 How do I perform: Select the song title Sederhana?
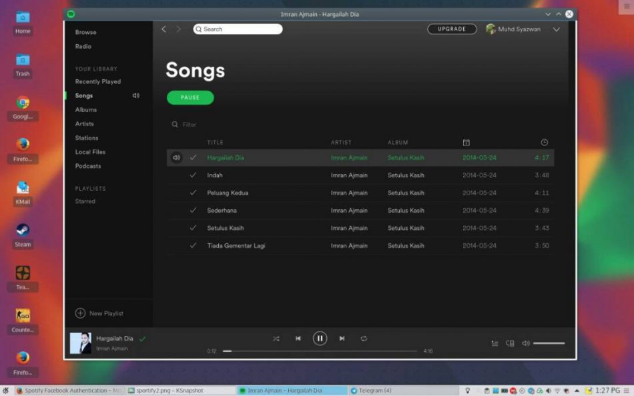pos(222,211)
